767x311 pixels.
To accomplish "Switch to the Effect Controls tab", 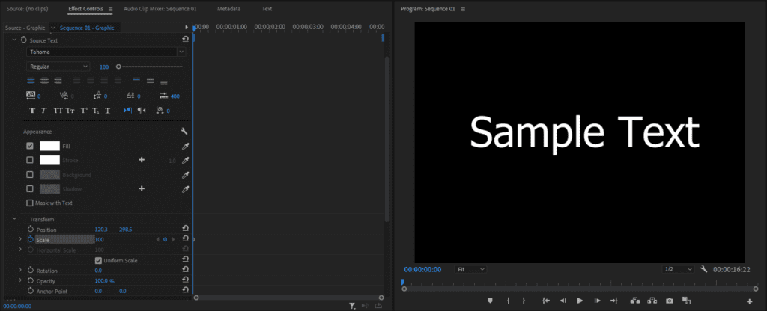I will (85, 9).
